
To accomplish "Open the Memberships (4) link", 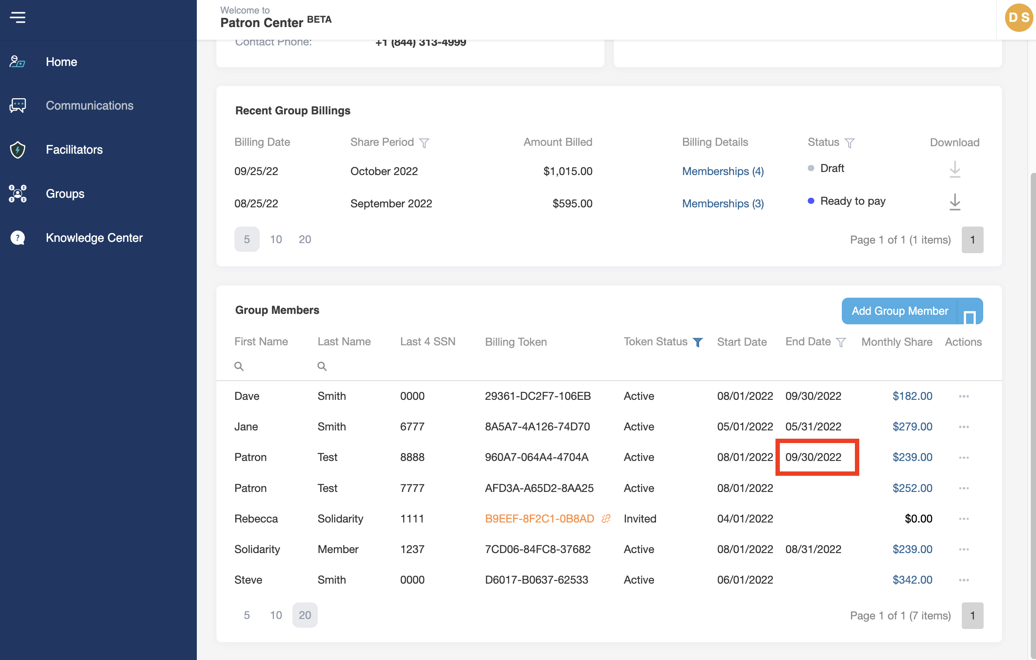I will coord(723,171).
